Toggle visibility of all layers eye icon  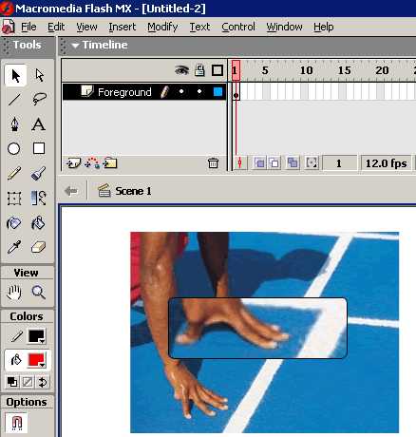(x=181, y=70)
